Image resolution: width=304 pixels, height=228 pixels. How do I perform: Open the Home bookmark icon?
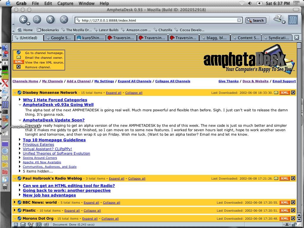pyautogui.click(x=20, y=30)
